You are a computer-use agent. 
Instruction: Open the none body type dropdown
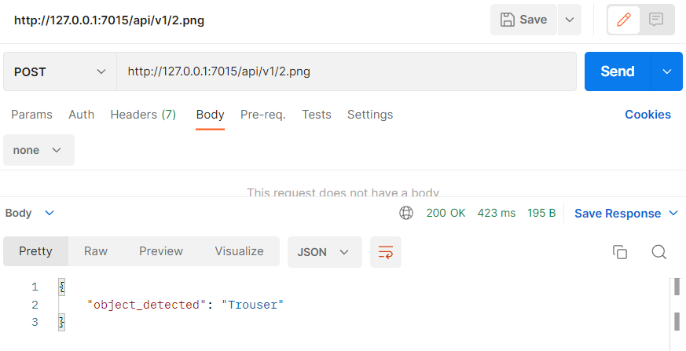point(39,150)
